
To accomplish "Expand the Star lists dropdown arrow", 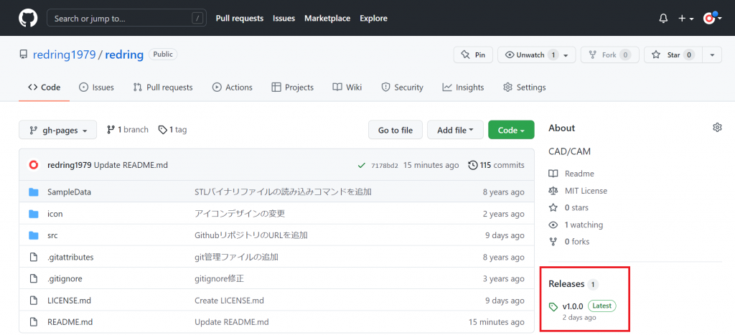I will (x=712, y=55).
